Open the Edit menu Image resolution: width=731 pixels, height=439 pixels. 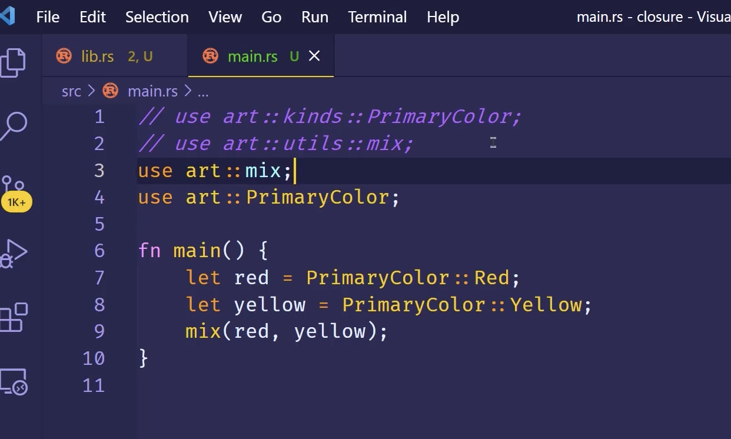click(92, 17)
